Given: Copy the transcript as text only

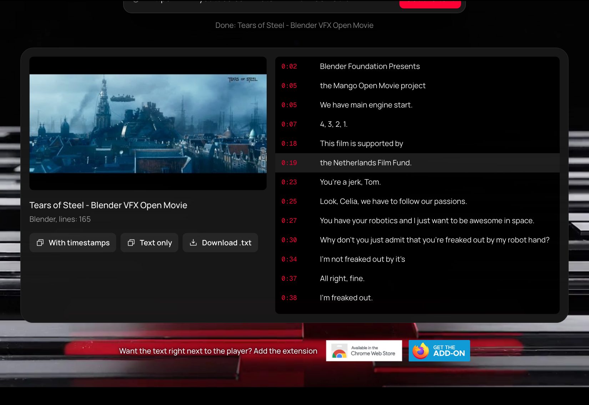Looking at the screenshot, I should [x=149, y=243].
